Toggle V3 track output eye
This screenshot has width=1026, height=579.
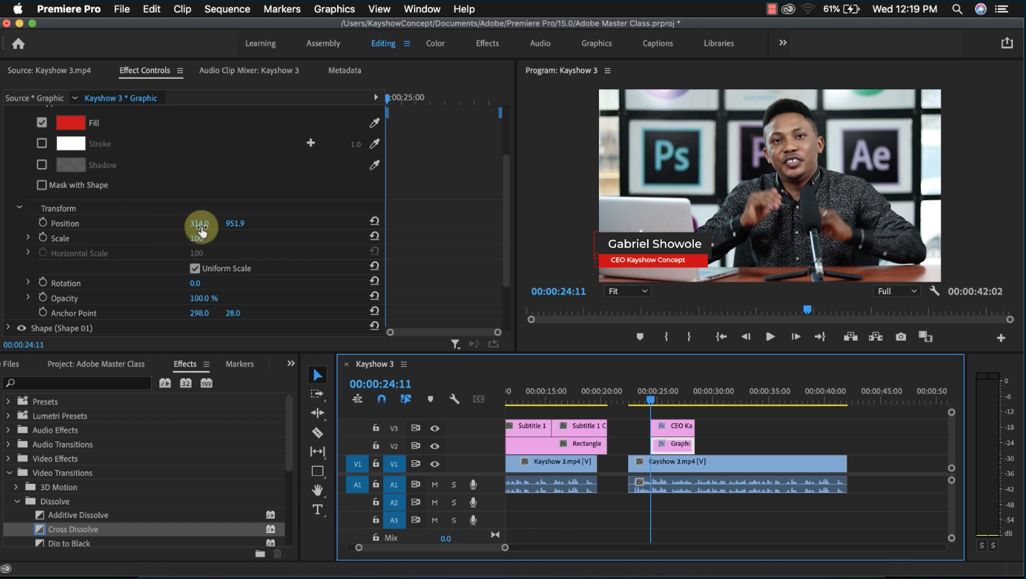[x=434, y=428]
